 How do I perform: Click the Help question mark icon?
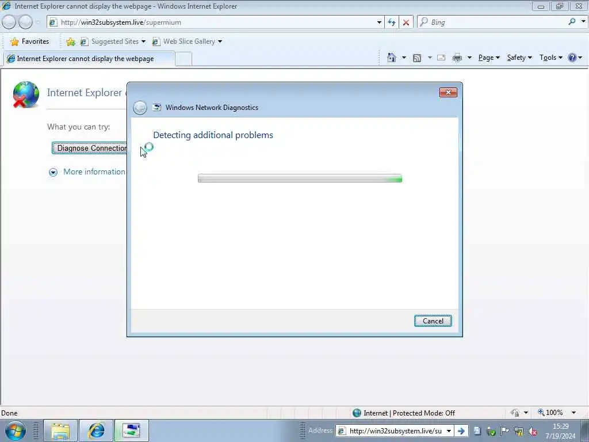[572, 58]
